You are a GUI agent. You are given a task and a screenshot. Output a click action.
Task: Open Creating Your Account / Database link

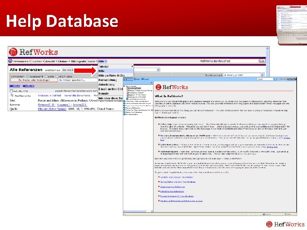(177, 177)
